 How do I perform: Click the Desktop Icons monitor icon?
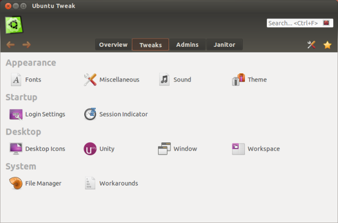point(16,149)
